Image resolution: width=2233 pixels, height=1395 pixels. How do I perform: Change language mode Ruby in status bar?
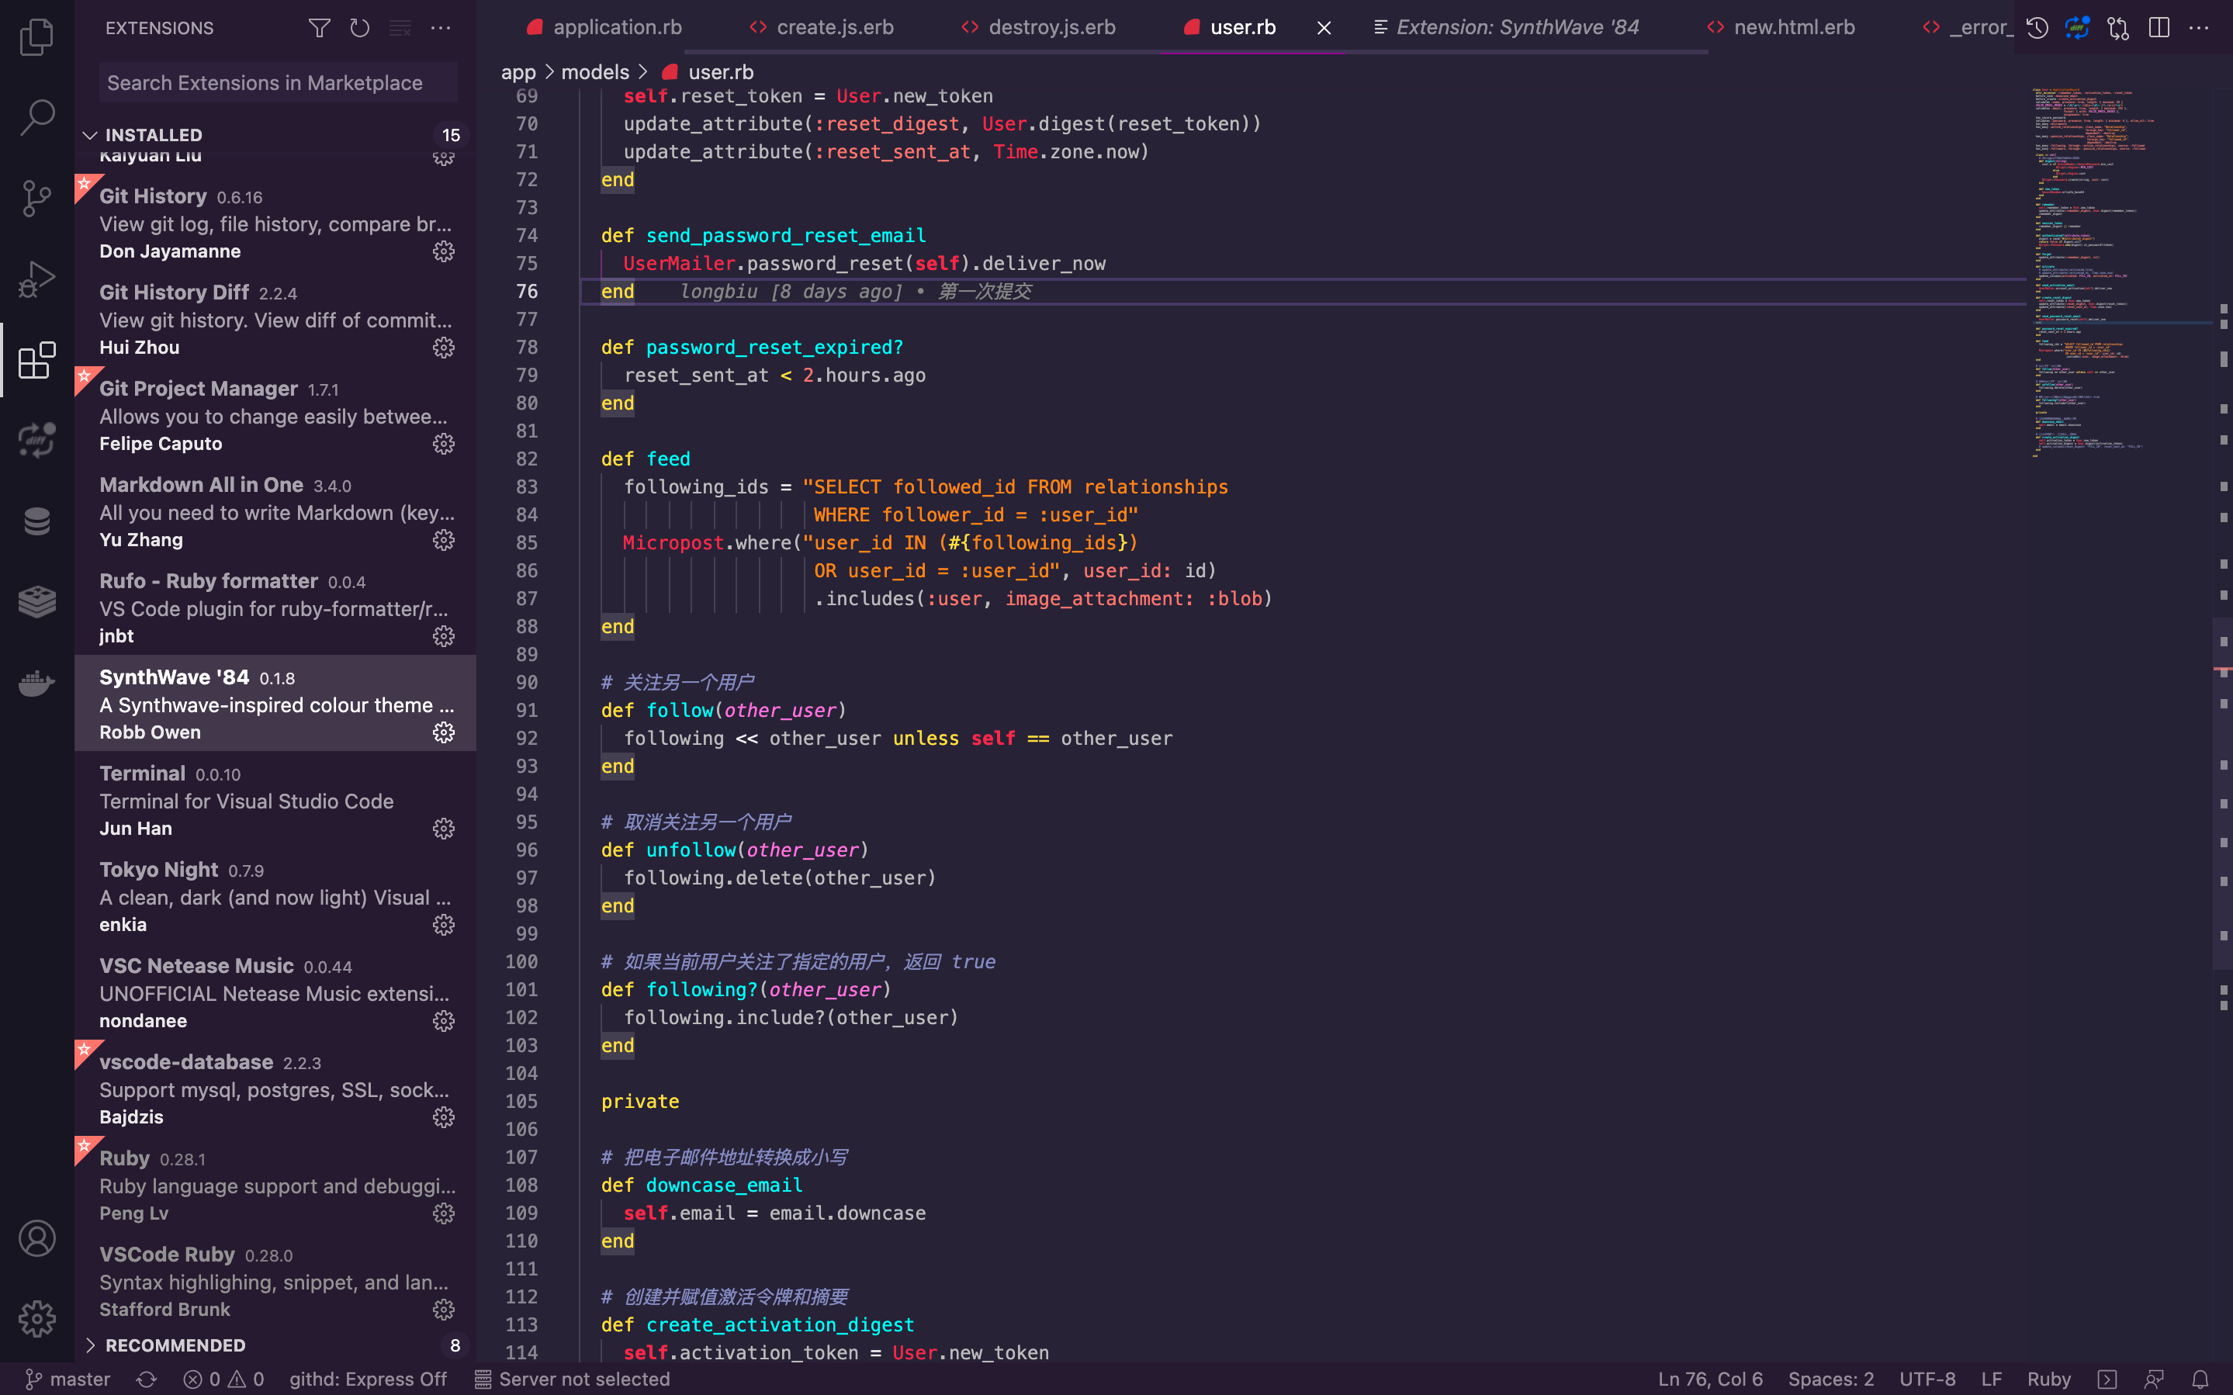click(2048, 1379)
